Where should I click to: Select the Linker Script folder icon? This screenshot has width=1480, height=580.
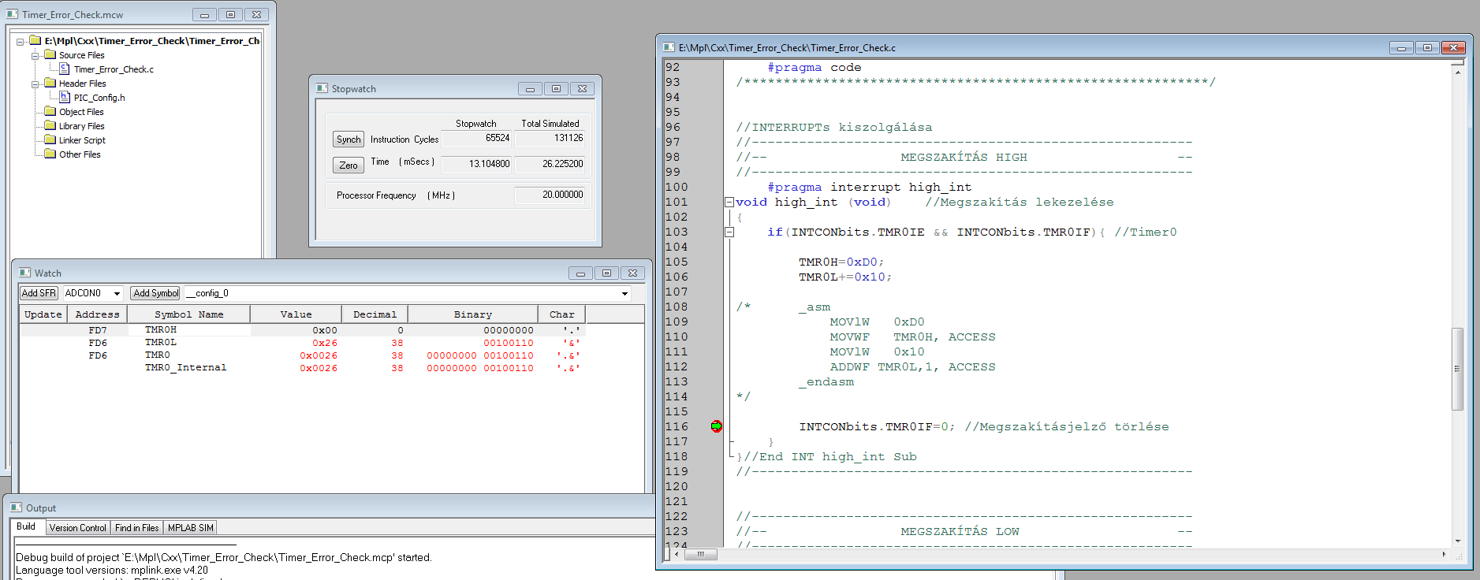point(50,139)
